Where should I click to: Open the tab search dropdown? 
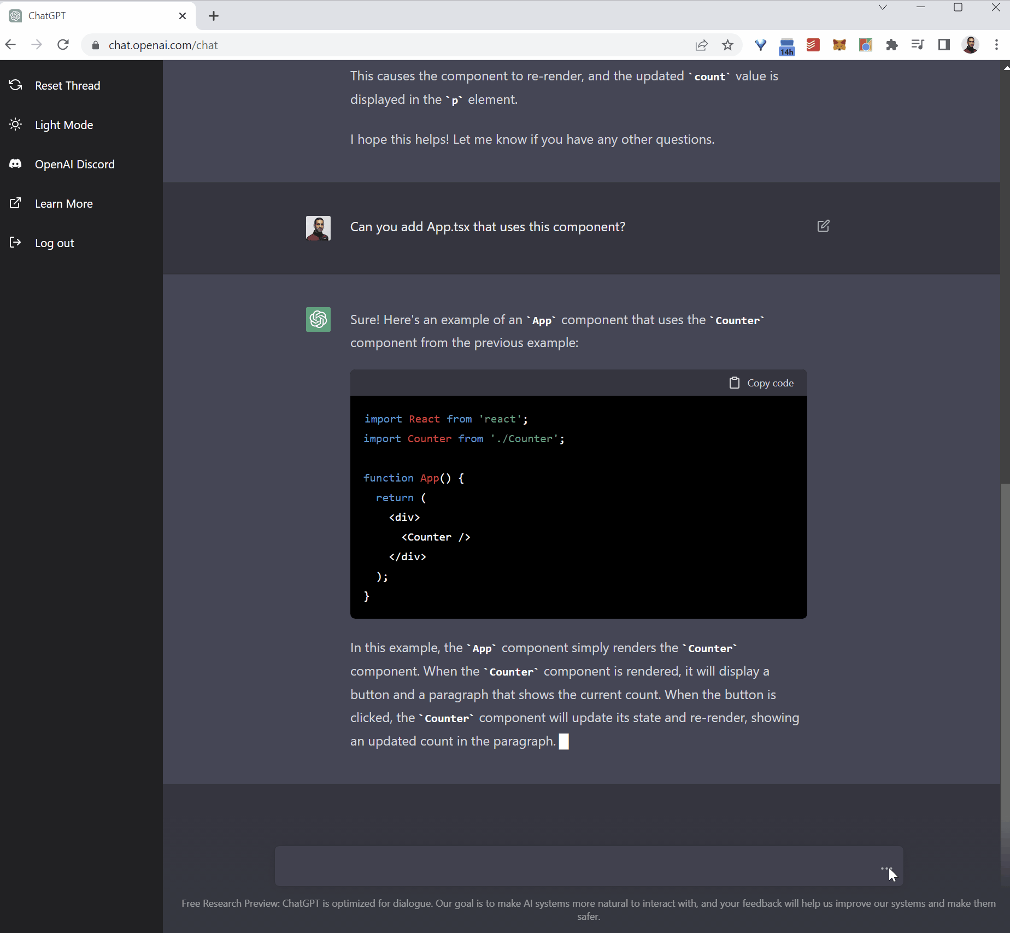(883, 8)
